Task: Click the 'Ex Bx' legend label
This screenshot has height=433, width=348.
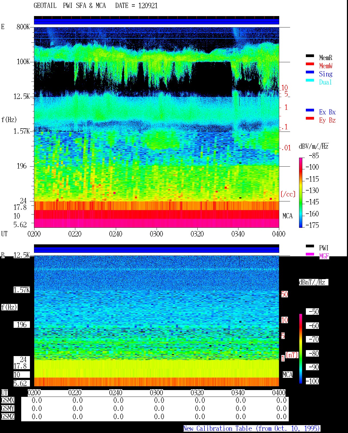Action: point(327,112)
